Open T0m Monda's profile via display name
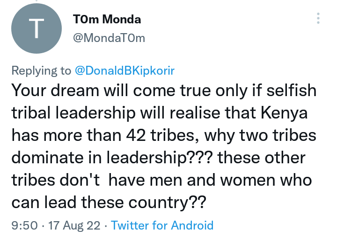Screen dimensions: 337x244 click(x=107, y=19)
